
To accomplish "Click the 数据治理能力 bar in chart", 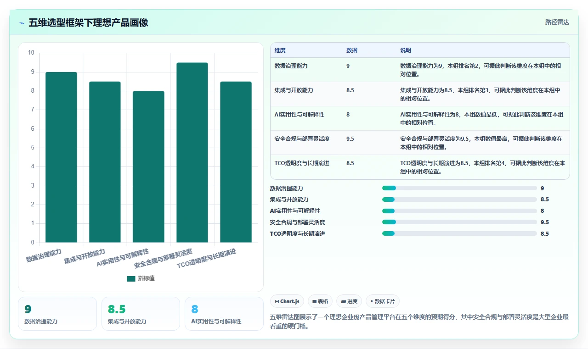I will tap(61, 157).
